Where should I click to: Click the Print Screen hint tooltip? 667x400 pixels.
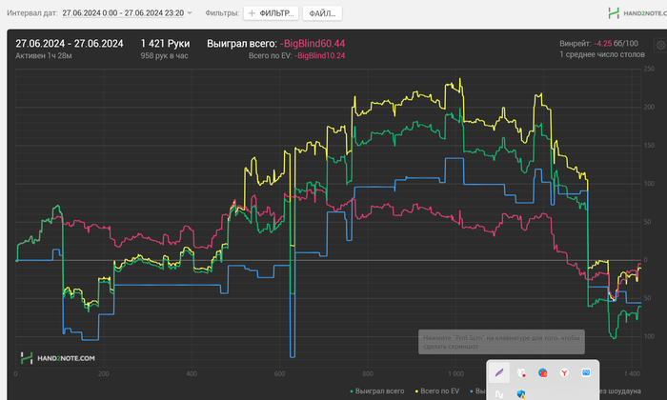click(501, 342)
